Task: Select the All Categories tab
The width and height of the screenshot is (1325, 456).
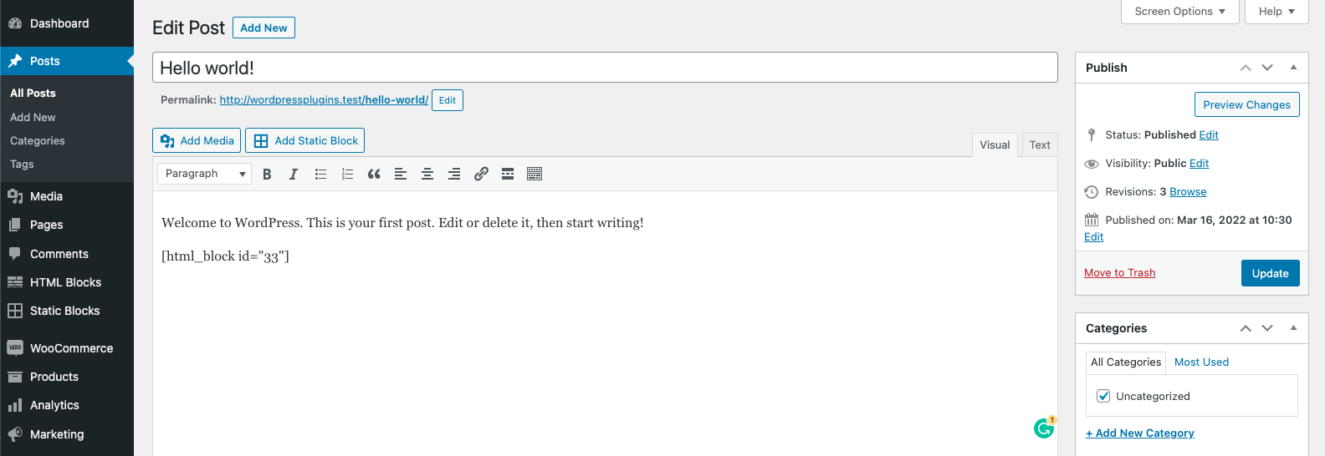Action: pos(1126,362)
